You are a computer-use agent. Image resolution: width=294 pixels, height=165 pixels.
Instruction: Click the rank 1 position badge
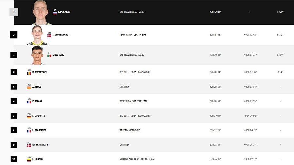14,12
